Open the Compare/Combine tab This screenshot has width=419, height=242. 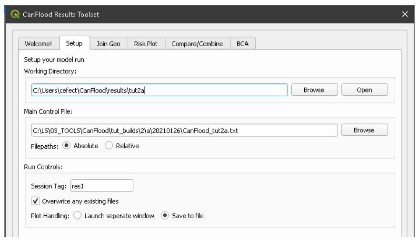click(x=197, y=43)
